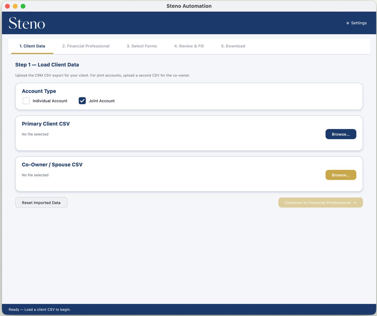Click 'No file selected' under Co-Owner / Spouse CSV
This screenshot has height=316, width=377.
click(35, 175)
